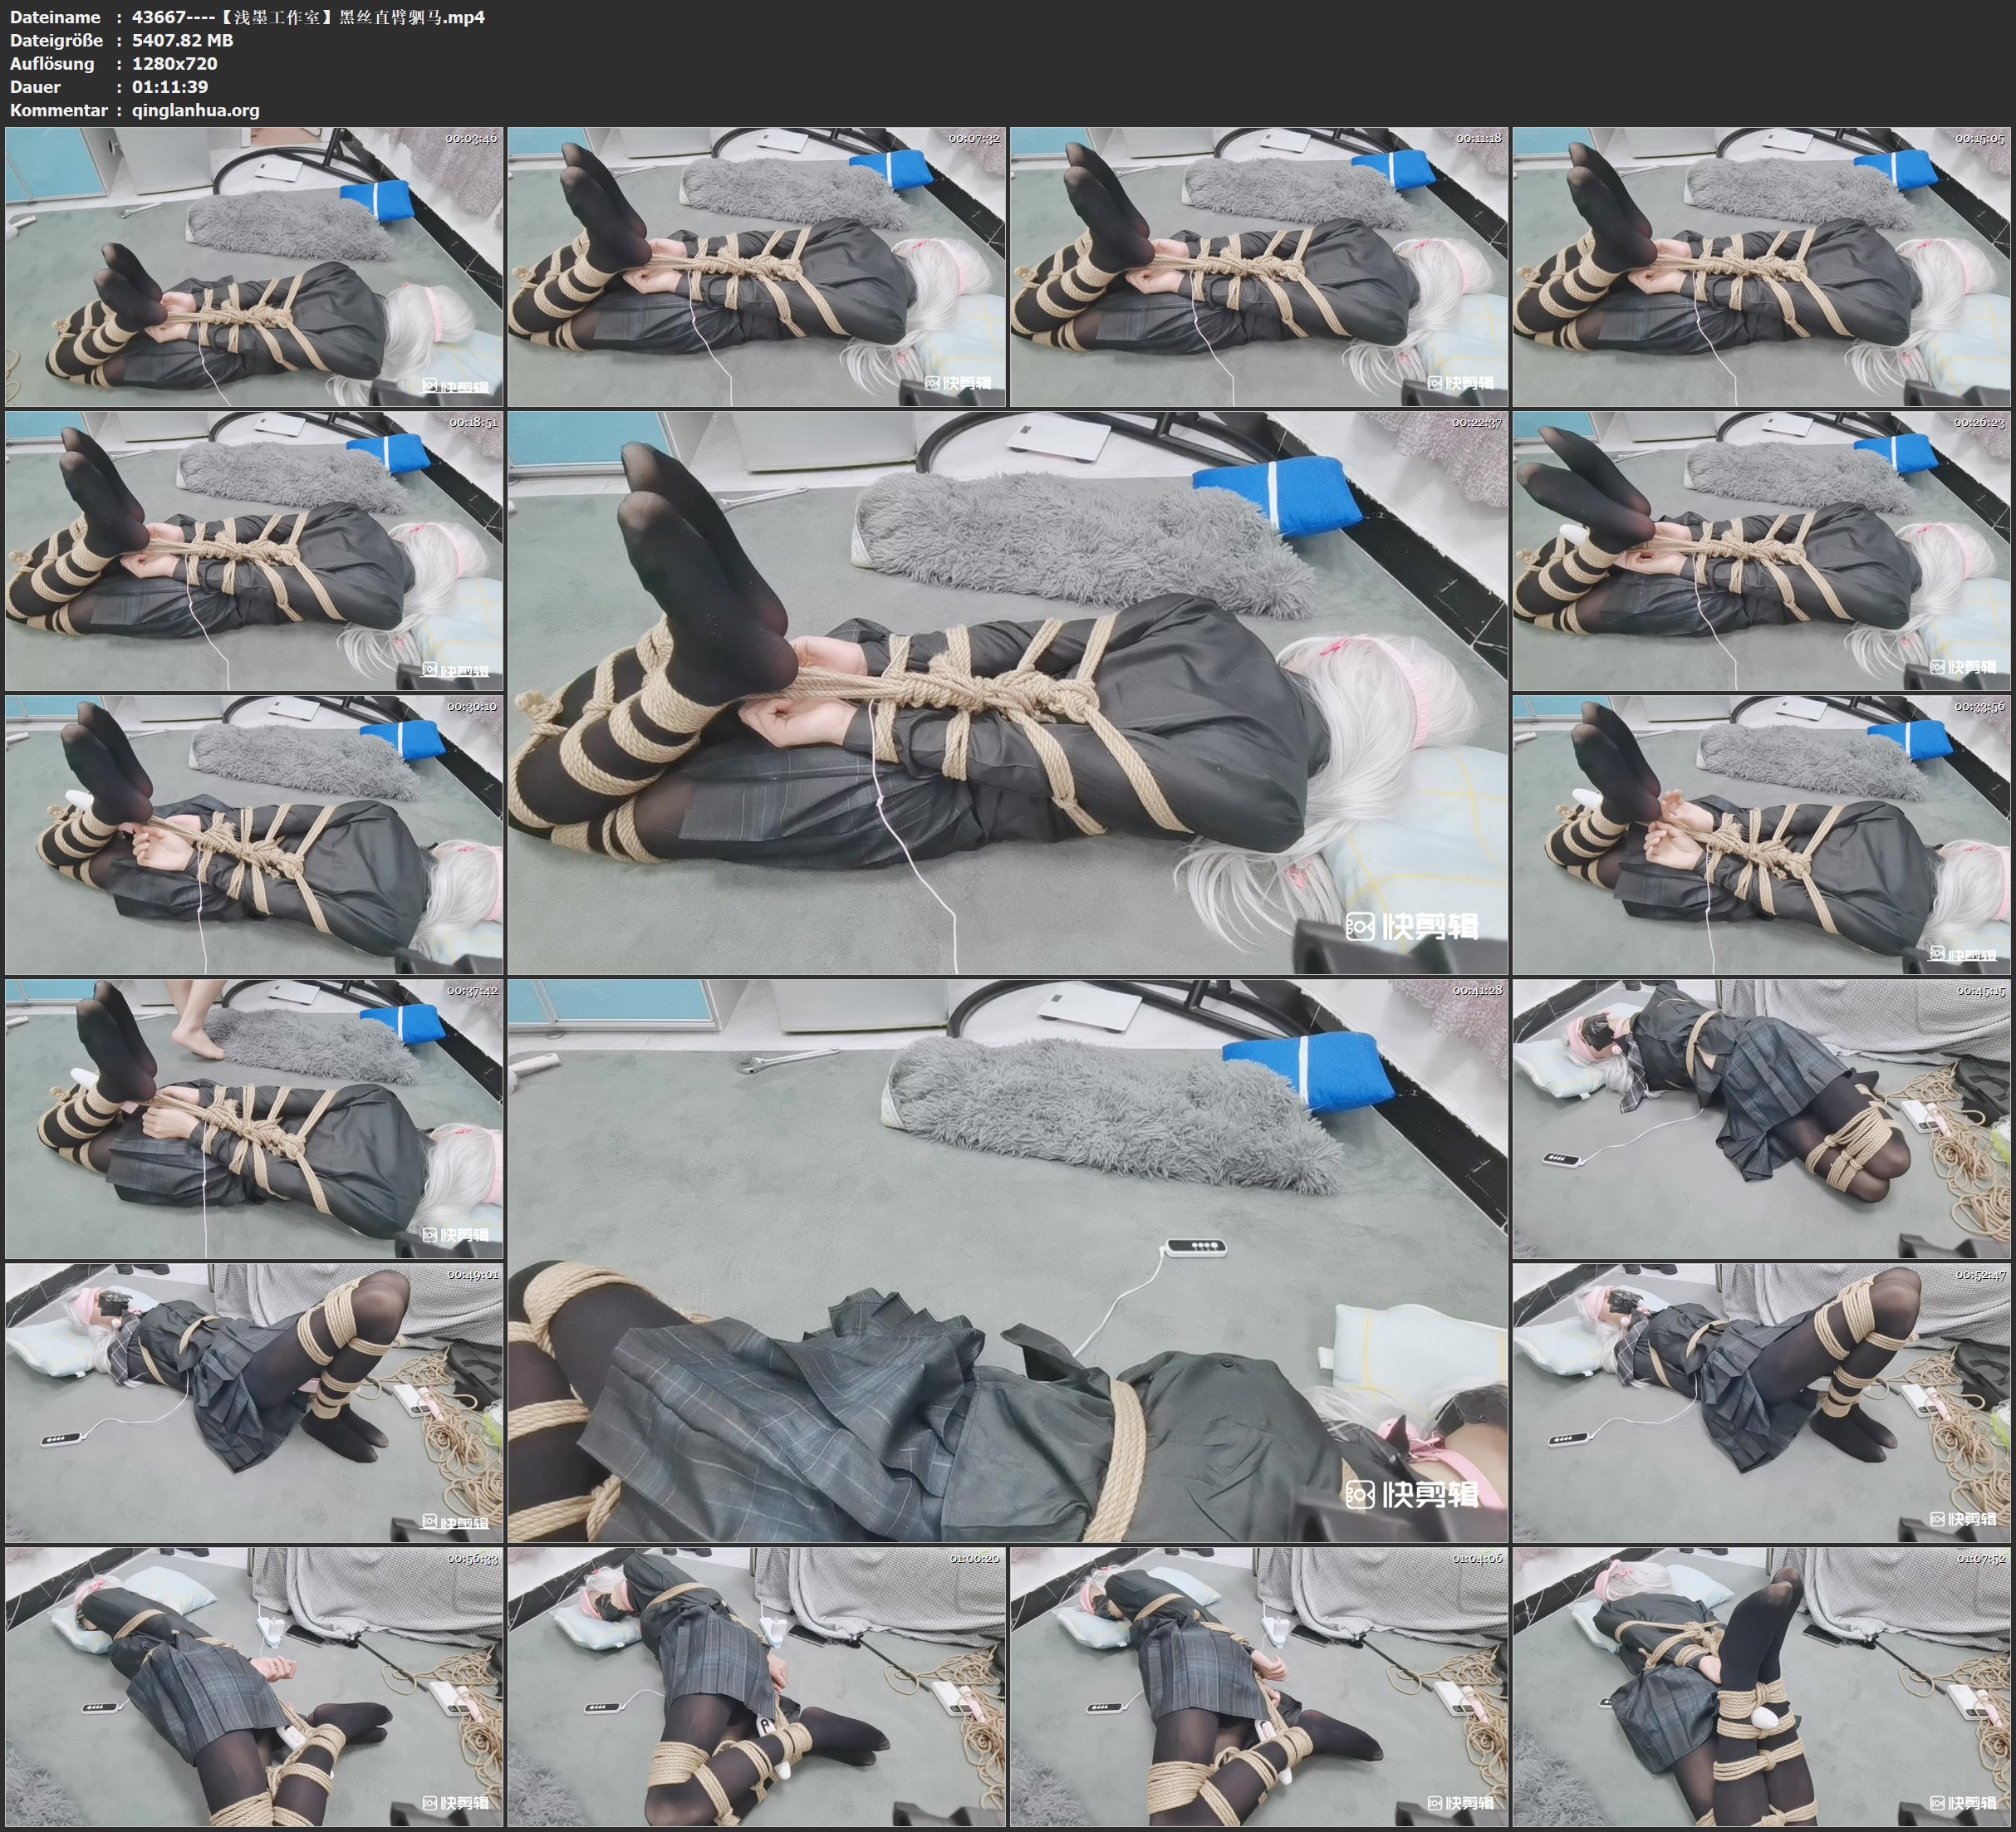
Task: Select the frame at 00:30:10
Action: pos(254,834)
